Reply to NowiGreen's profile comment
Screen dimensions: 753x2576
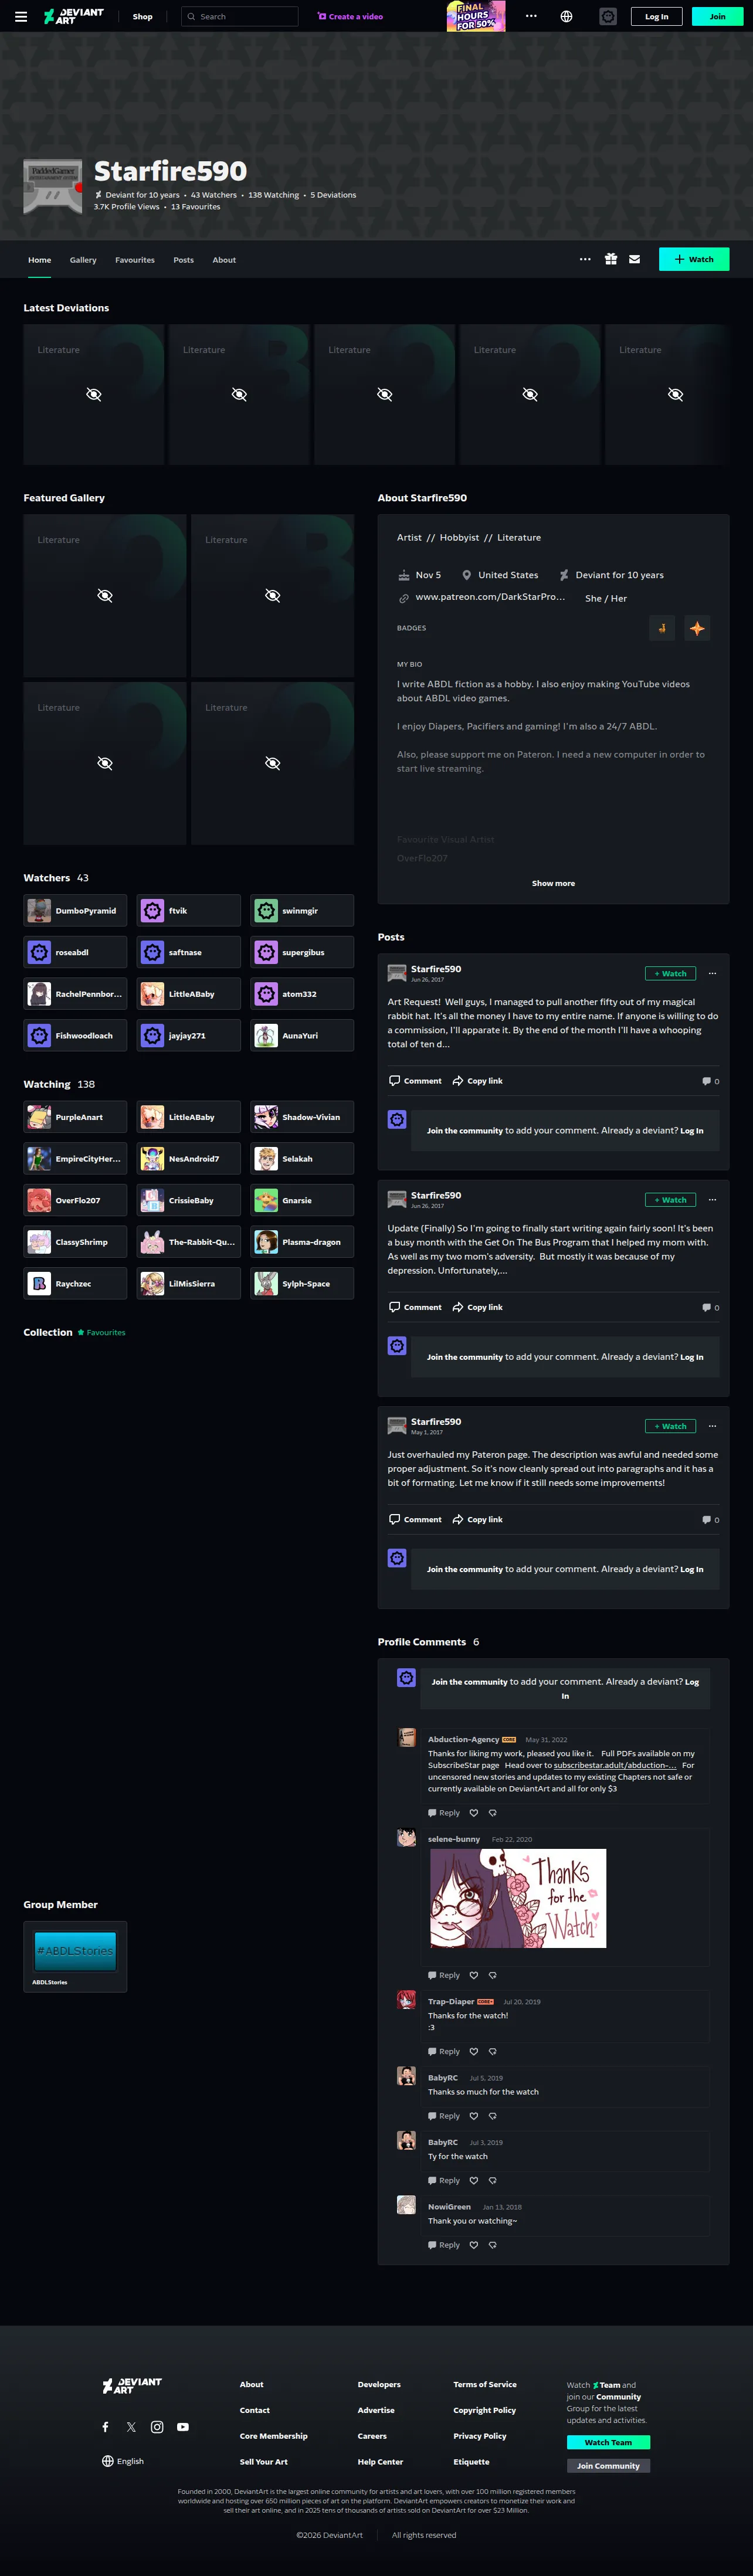(x=444, y=2245)
